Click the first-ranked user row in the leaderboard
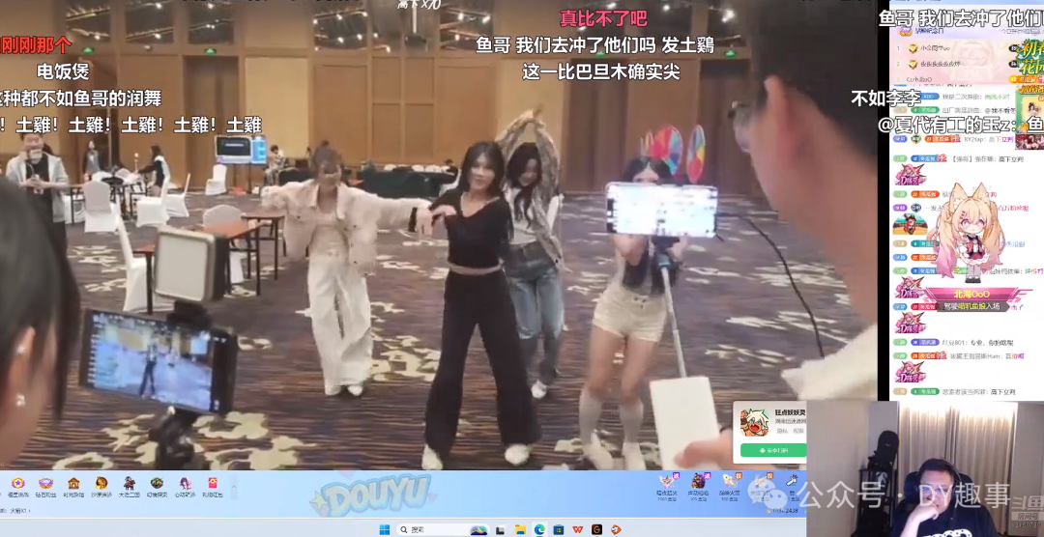This screenshot has width=1044, height=537. (951, 48)
